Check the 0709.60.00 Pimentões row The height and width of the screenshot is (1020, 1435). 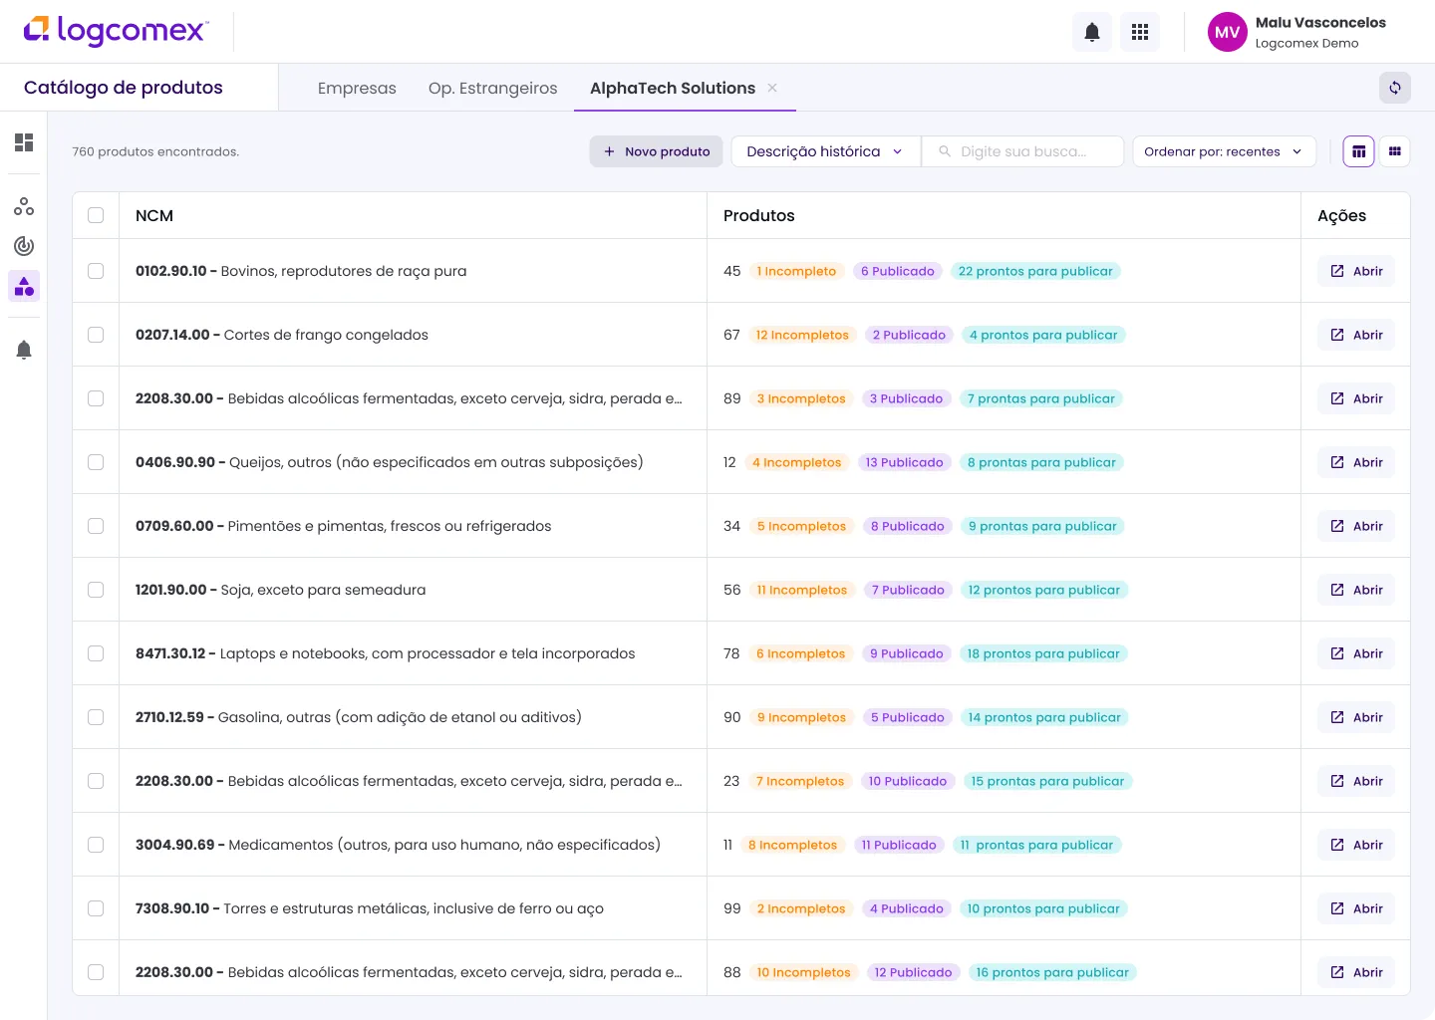tap(96, 526)
